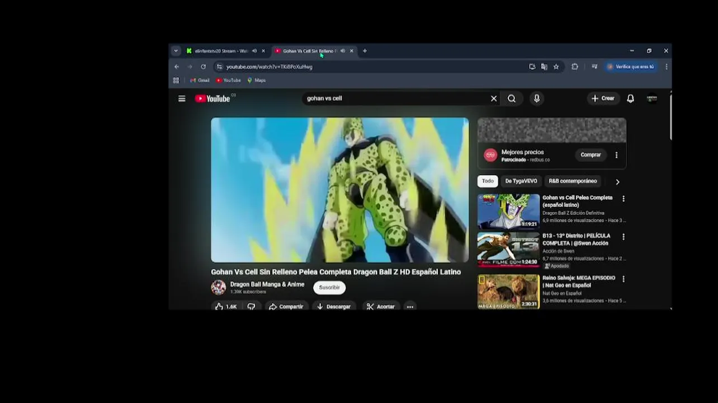Viewport: 718px width, 403px height.
Task: Open Dragon Ball Manga & Anime channel avatar
Action: pyautogui.click(x=219, y=287)
